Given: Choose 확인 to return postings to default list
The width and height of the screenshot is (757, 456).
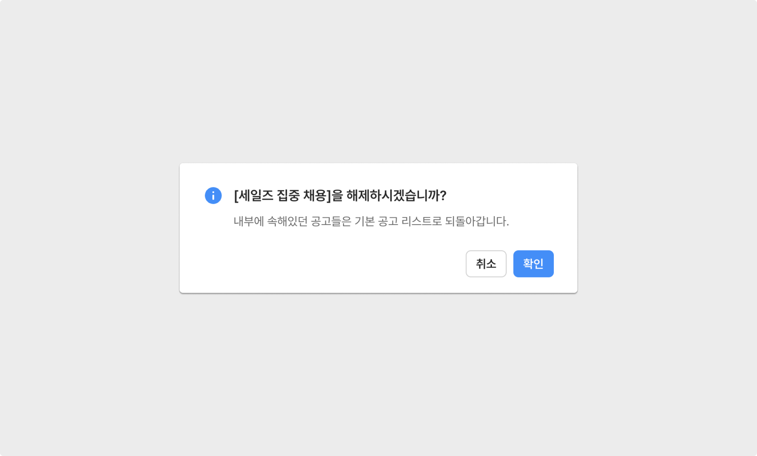Looking at the screenshot, I should click(x=533, y=264).
